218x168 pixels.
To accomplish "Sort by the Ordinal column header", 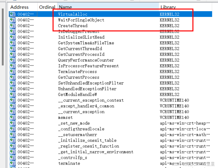I will point(47,7).
